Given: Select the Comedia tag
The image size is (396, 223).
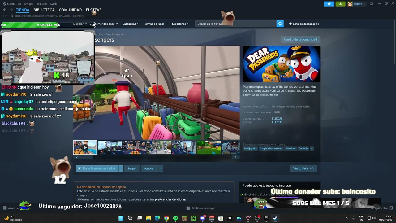Looking at the screenshot, I should [x=303, y=149].
